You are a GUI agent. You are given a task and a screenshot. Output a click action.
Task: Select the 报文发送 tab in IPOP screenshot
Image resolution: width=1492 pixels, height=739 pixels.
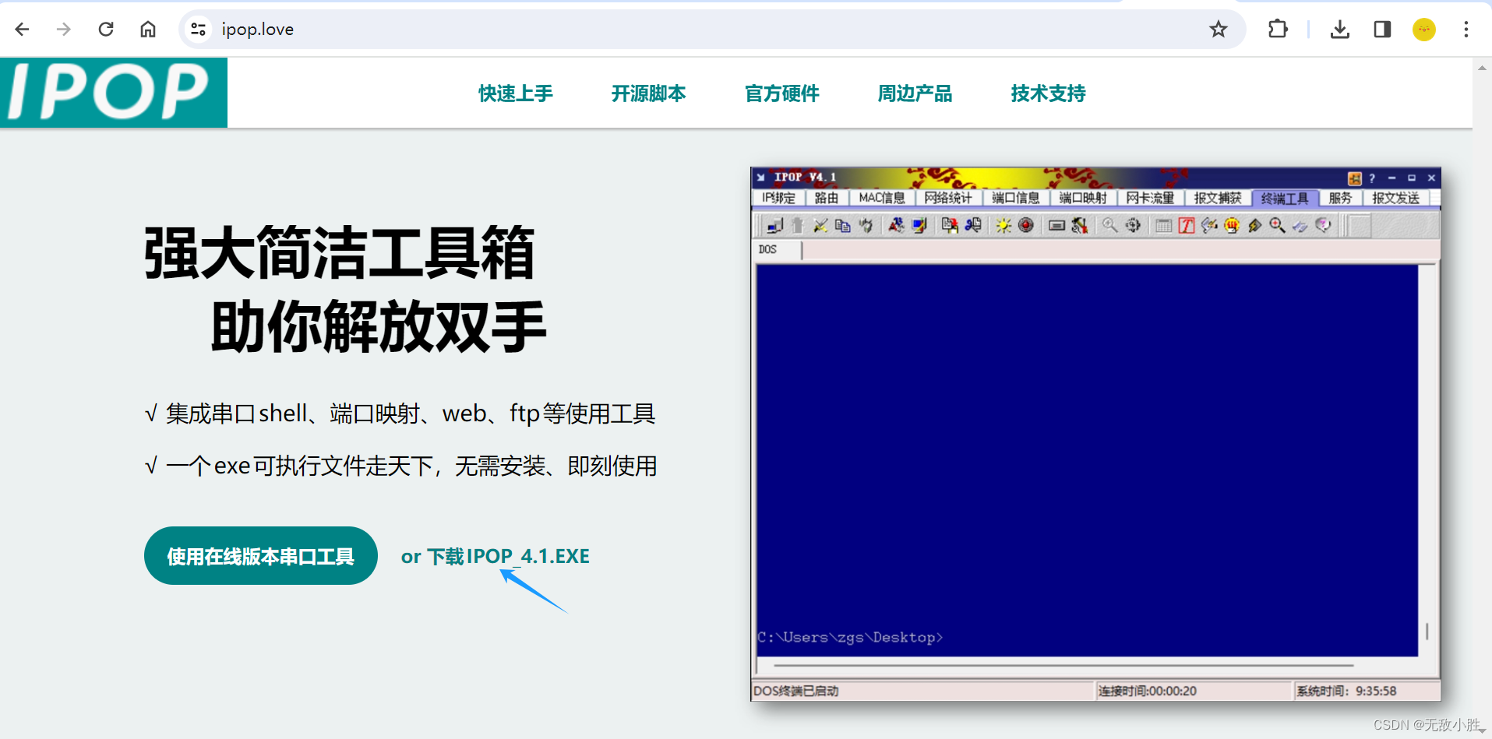(x=1395, y=199)
